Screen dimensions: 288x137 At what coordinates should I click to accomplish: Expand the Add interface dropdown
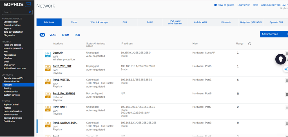tap(287, 34)
